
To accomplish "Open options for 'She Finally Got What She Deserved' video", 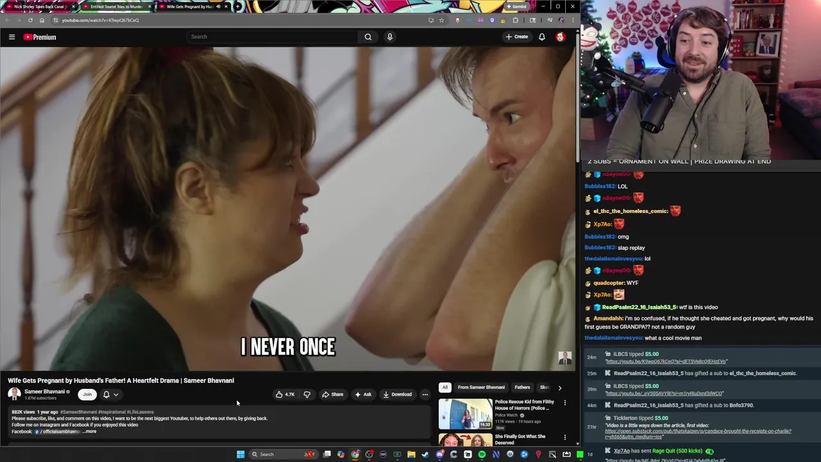I will point(564,438).
